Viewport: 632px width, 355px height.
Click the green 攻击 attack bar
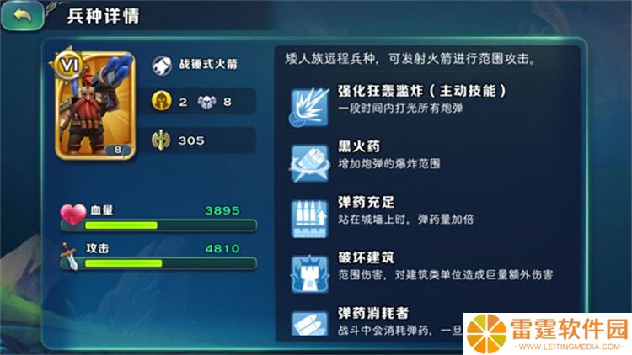(x=158, y=263)
